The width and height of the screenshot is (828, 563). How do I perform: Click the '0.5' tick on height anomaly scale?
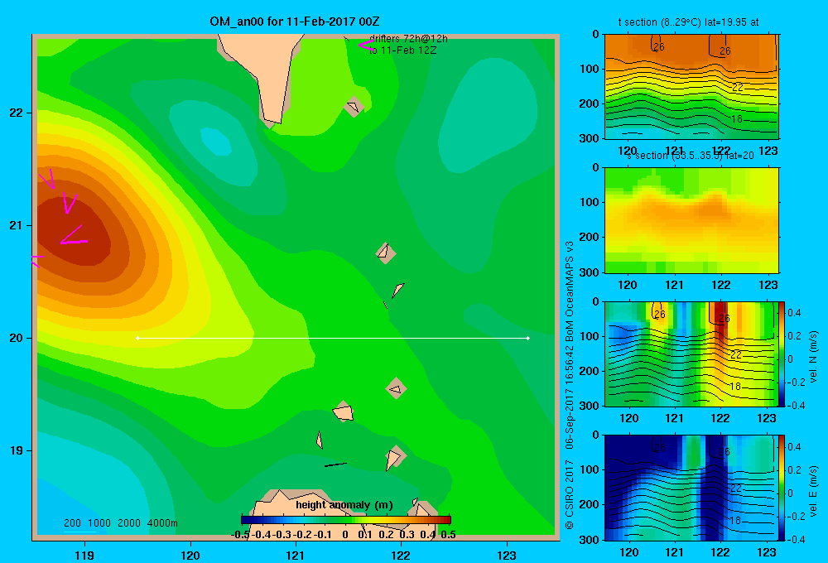[448, 535]
